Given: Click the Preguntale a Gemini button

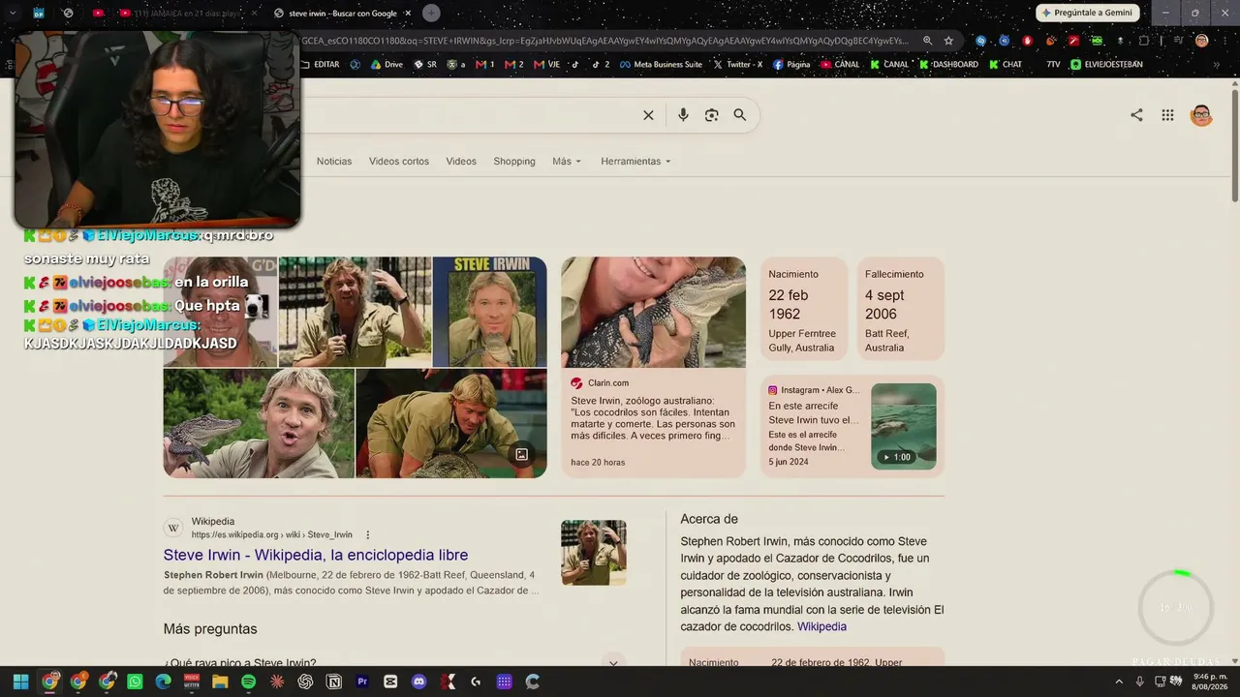Looking at the screenshot, I should point(1088,13).
